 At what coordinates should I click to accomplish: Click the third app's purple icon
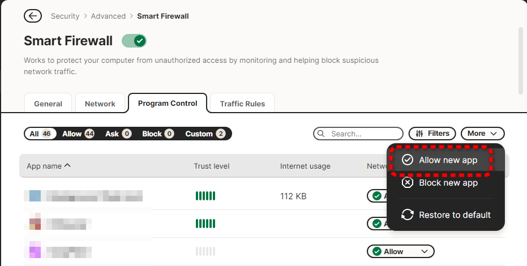pos(35,251)
